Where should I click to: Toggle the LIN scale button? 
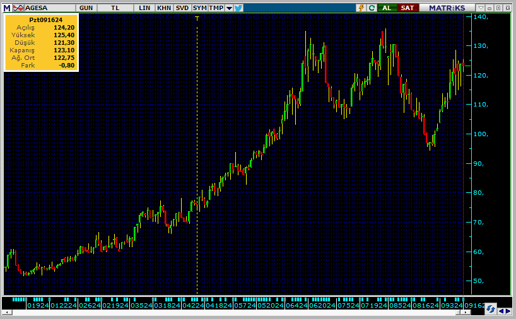click(x=144, y=8)
